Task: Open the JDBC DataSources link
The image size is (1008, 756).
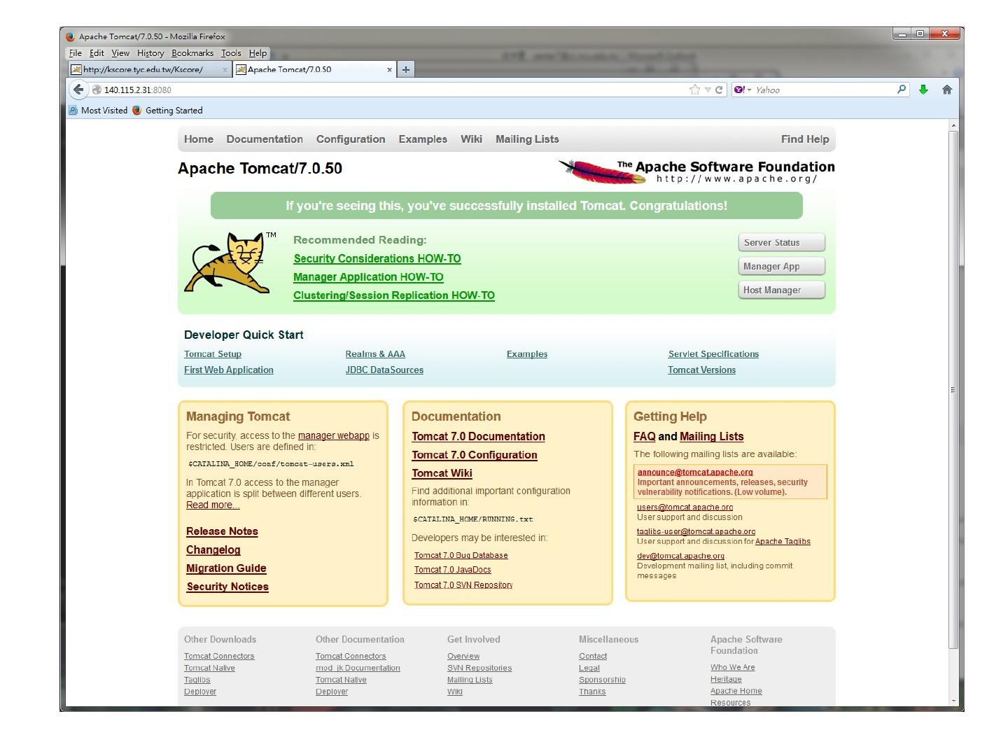Action: tap(384, 370)
